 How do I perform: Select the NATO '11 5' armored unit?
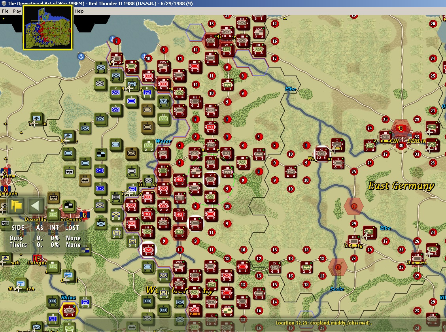[132, 172]
